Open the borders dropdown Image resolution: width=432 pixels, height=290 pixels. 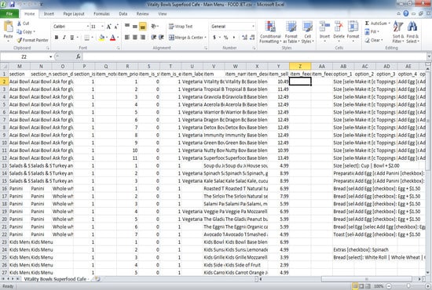[x=93, y=38]
